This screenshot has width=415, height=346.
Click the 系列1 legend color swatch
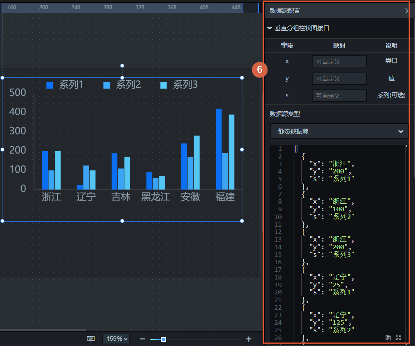point(50,85)
